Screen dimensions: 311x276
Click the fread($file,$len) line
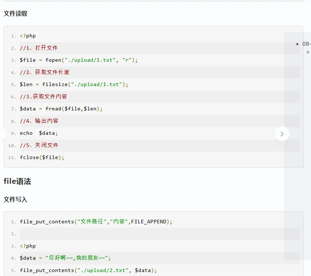click(61, 109)
